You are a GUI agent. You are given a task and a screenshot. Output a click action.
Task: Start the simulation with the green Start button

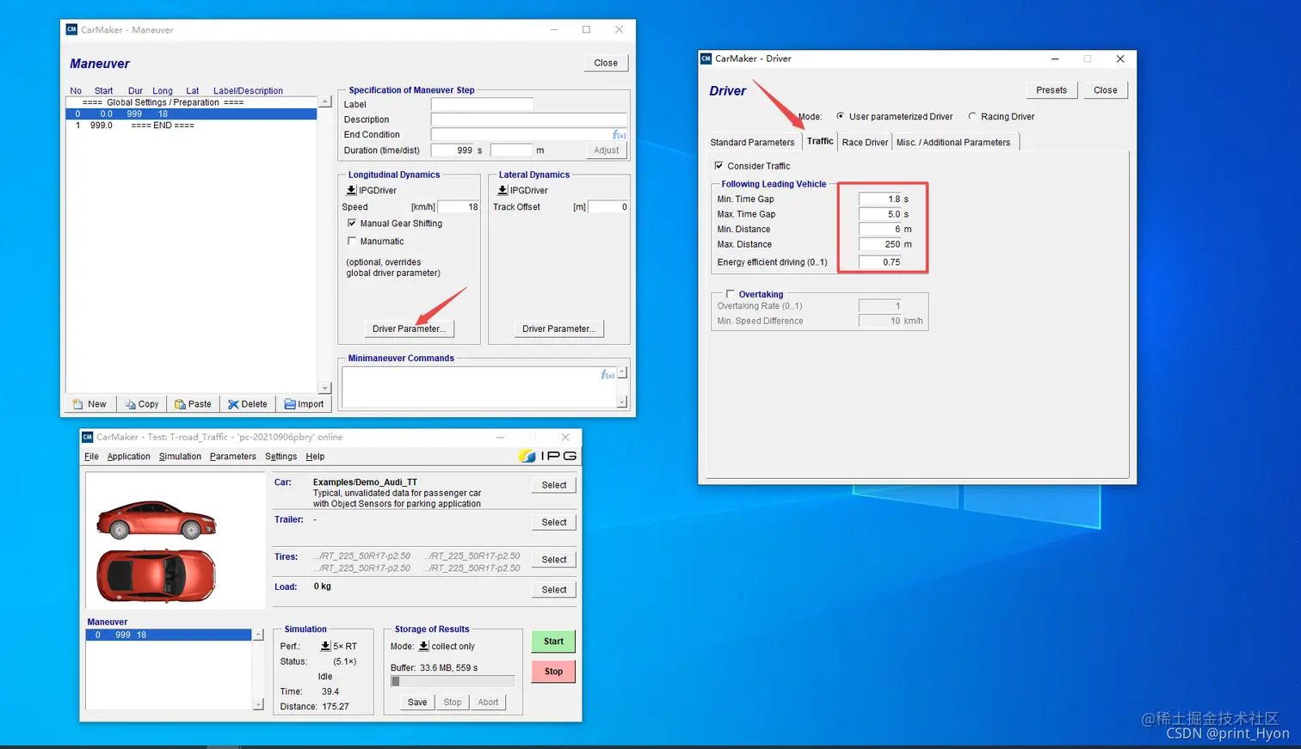click(x=553, y=642)
